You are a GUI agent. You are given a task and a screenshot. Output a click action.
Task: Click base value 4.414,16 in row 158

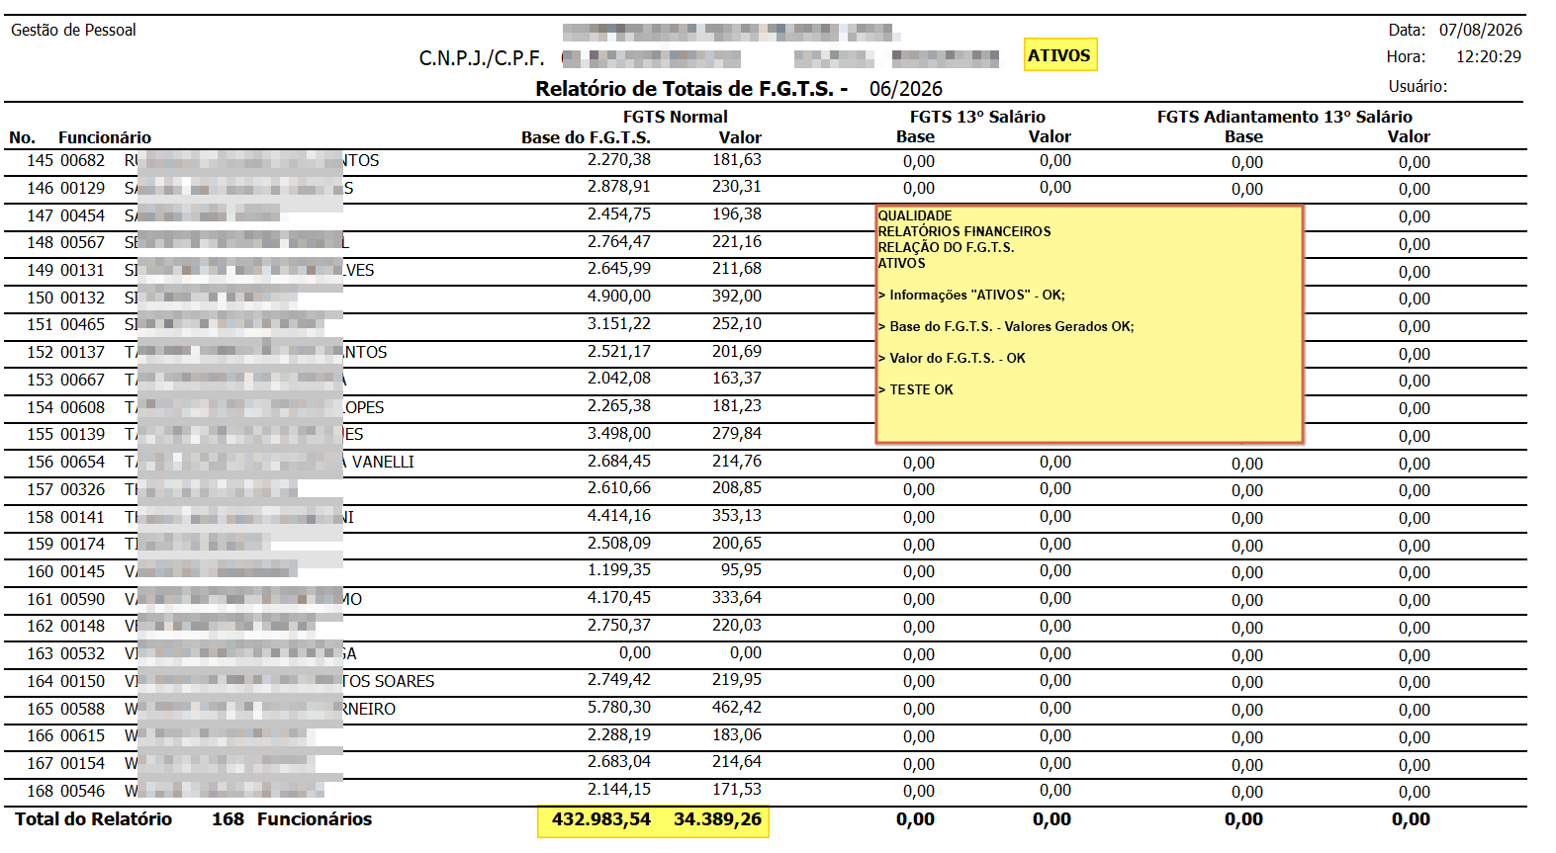(618, 515)
